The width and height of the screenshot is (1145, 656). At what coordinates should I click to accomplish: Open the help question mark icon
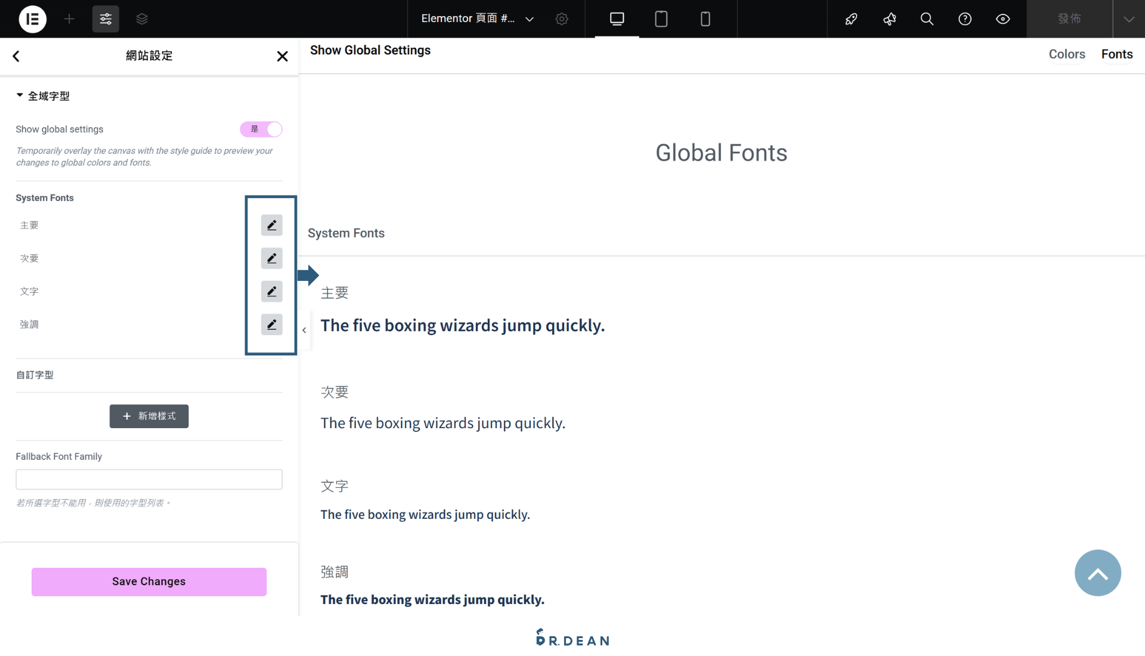click(964, 18)
